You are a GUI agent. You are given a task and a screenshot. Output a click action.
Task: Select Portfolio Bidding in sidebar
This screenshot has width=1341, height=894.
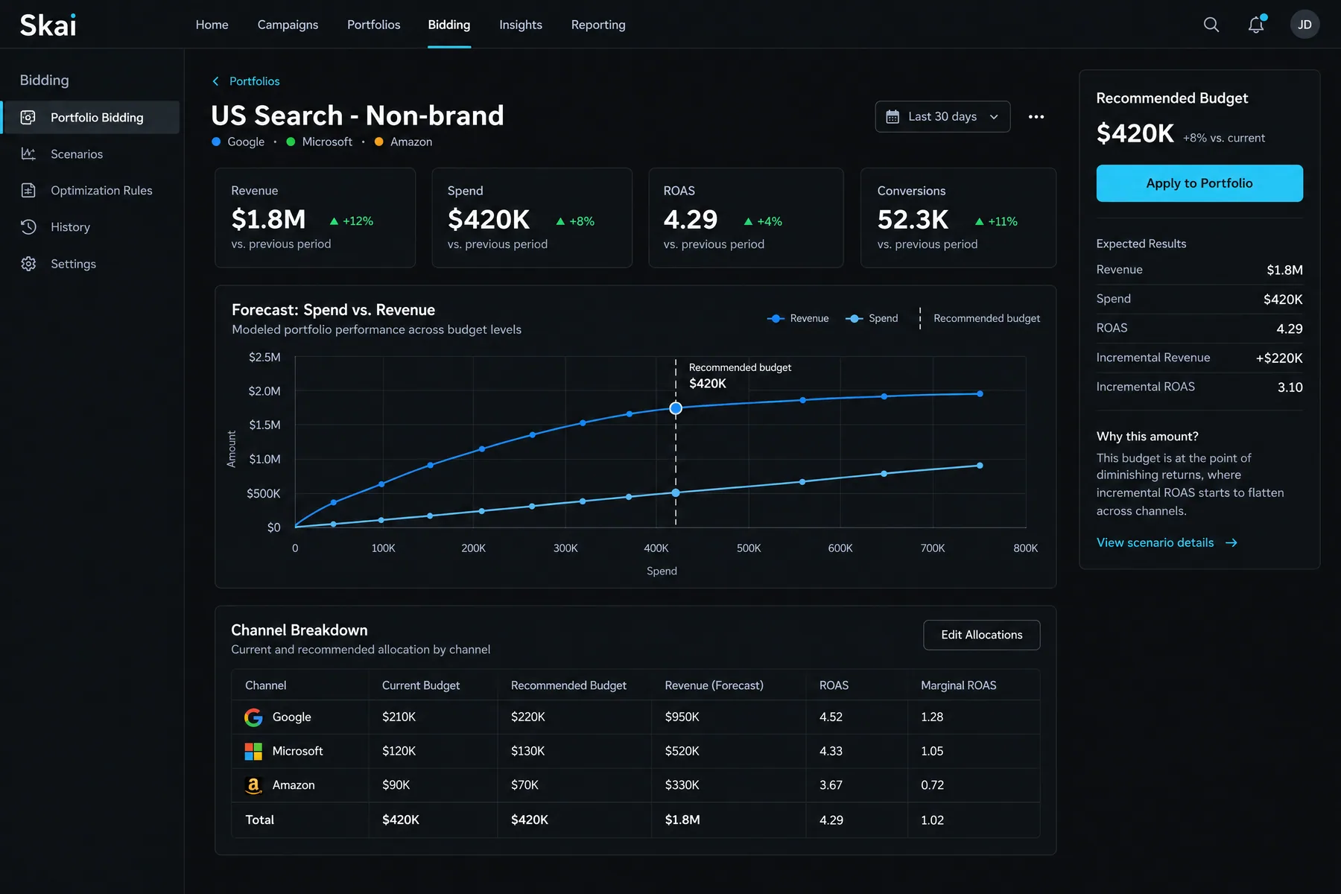tap(91, 117)
